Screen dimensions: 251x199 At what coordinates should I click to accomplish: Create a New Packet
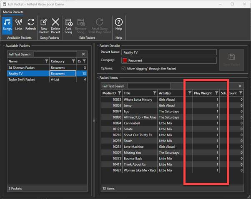pos(44,25)
